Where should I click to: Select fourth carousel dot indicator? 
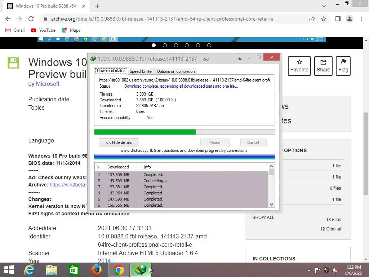click(187, 45)
